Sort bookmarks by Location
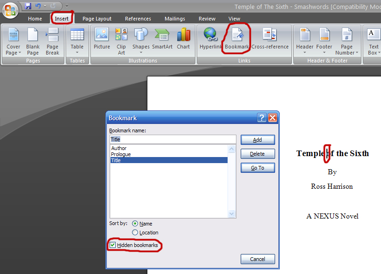Viewport: 381px width, 274px height. [x=135, y=233]
